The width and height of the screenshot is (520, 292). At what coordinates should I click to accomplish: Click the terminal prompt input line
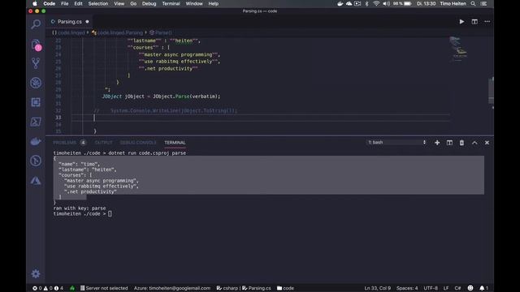click(x=83, y=214)
